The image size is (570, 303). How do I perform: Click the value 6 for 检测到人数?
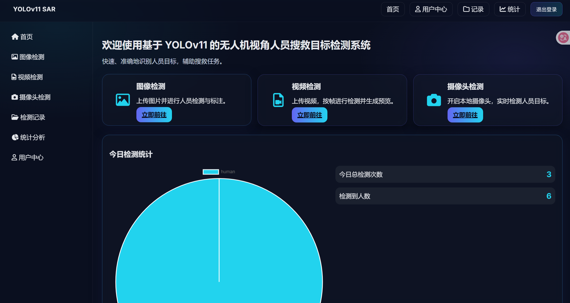pos(549,196)
